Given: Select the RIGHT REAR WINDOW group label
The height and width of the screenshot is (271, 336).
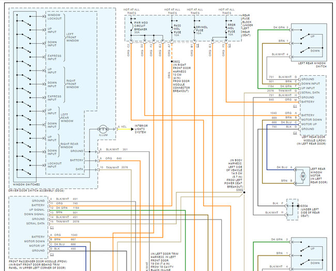Looking at the screenshot, I should (69, 145).
